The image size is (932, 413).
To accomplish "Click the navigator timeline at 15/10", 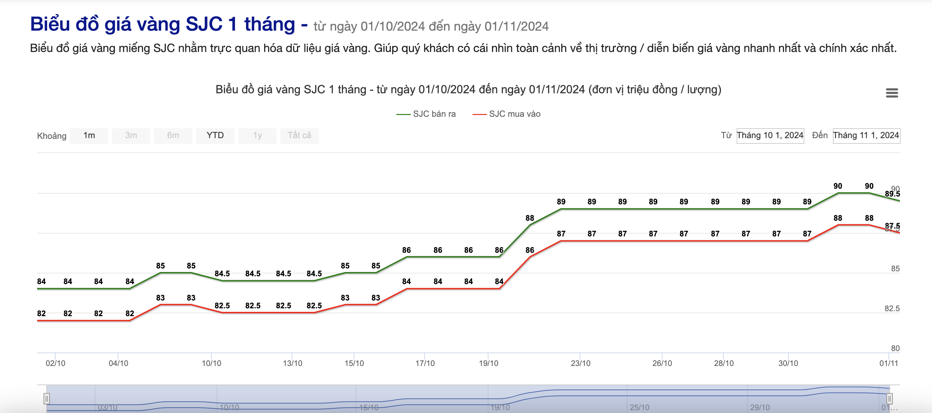I will click(x=369, y=407).
